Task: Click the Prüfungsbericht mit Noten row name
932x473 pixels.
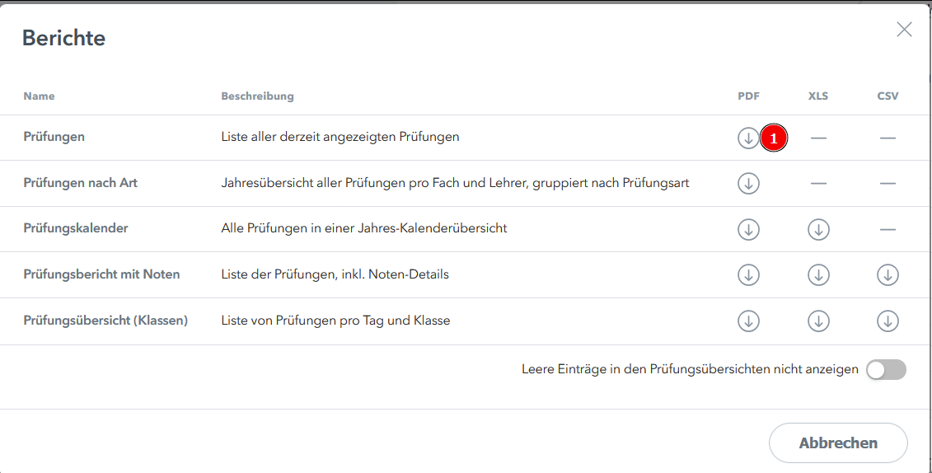Action: tap(101, 274)
